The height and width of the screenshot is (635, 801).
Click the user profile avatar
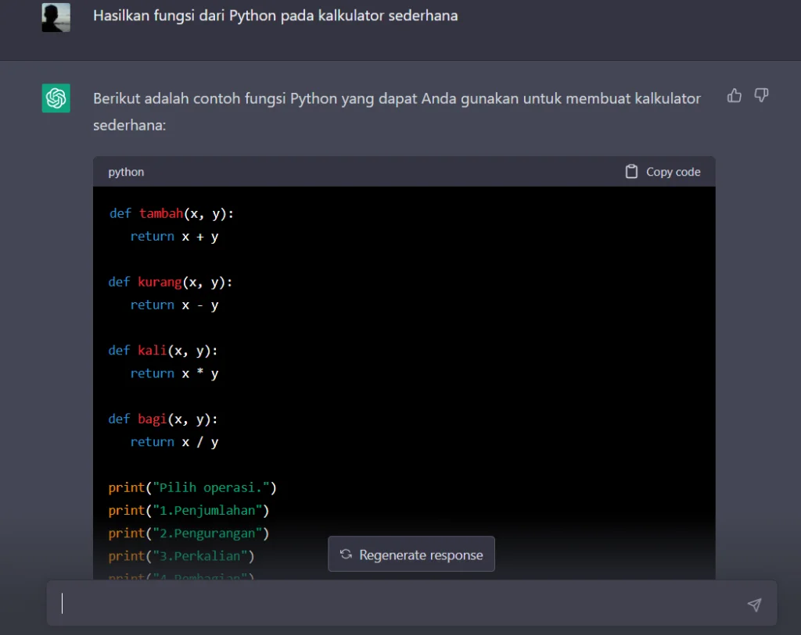(56, 17)
